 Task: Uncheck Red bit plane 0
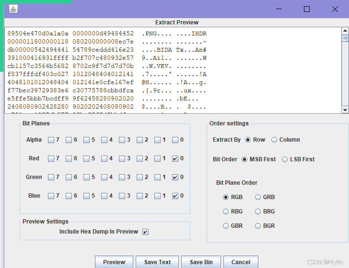click(x=175, y=158)
